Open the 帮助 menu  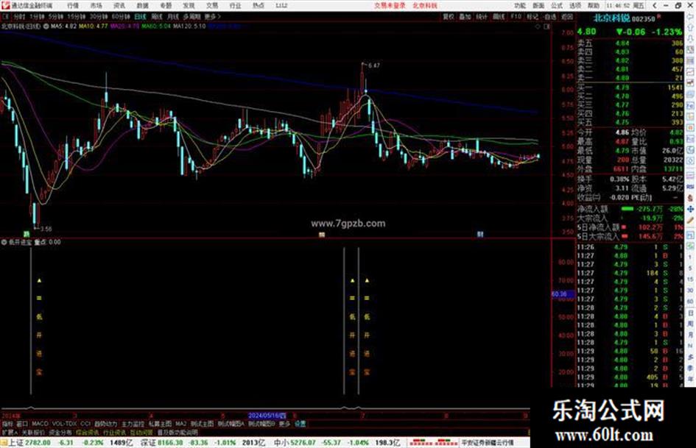(x=594, y=6)
